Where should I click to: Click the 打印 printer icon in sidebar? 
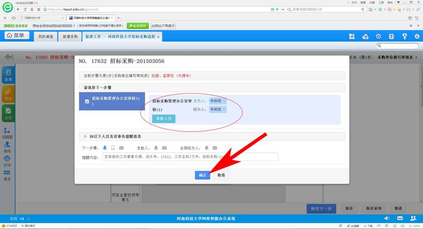click(x=7, y=161)
